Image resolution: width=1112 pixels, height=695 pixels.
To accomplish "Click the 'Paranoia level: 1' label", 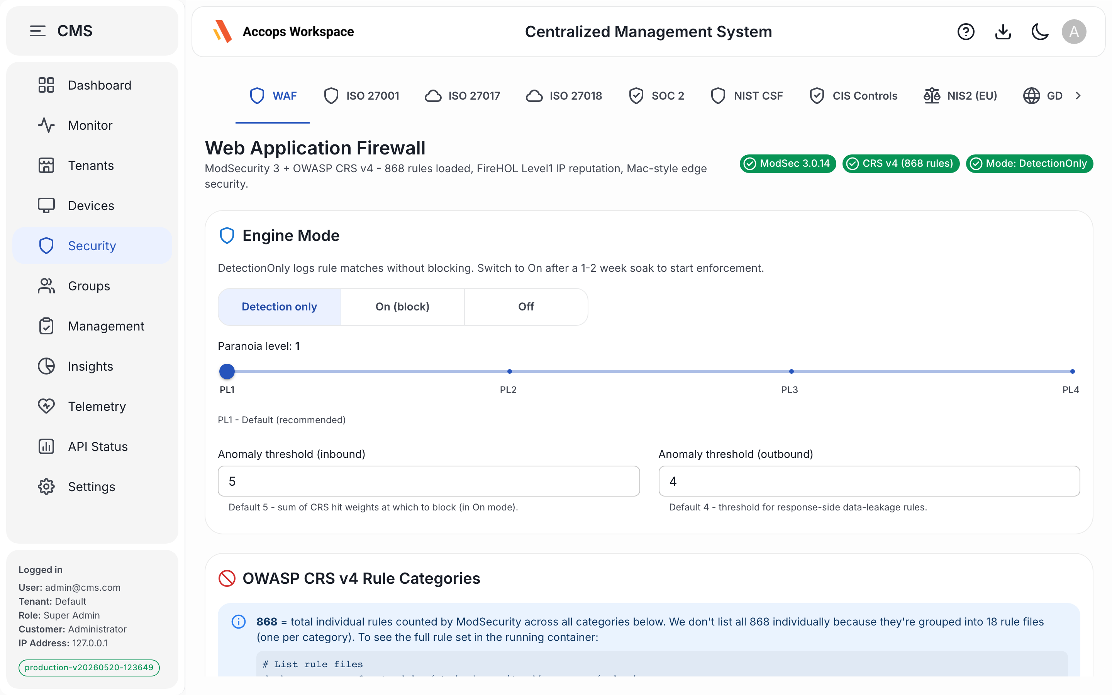I will 259,346.
